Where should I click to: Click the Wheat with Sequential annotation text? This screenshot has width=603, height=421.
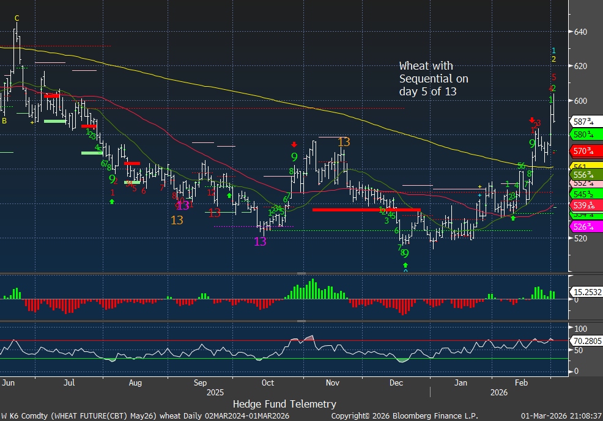[434, 78]
